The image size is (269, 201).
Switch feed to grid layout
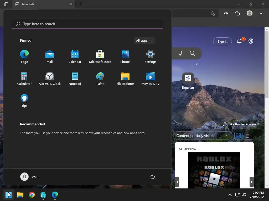click(239, 136)
